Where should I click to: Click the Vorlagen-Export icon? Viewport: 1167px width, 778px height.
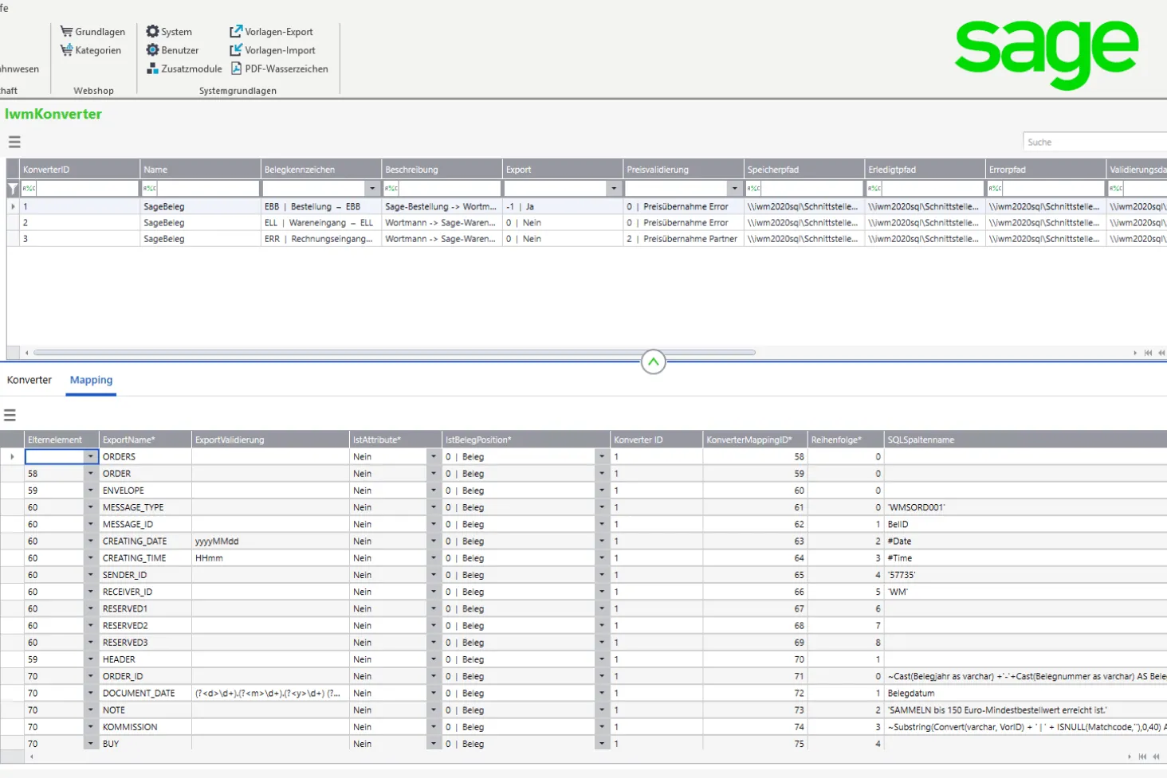coord(236,32)
